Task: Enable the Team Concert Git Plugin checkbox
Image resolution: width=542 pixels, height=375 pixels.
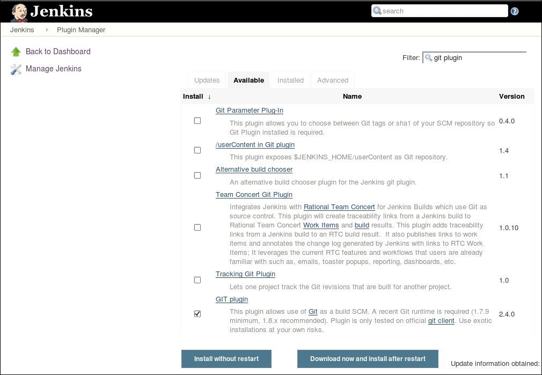Action: coord(197,228)
